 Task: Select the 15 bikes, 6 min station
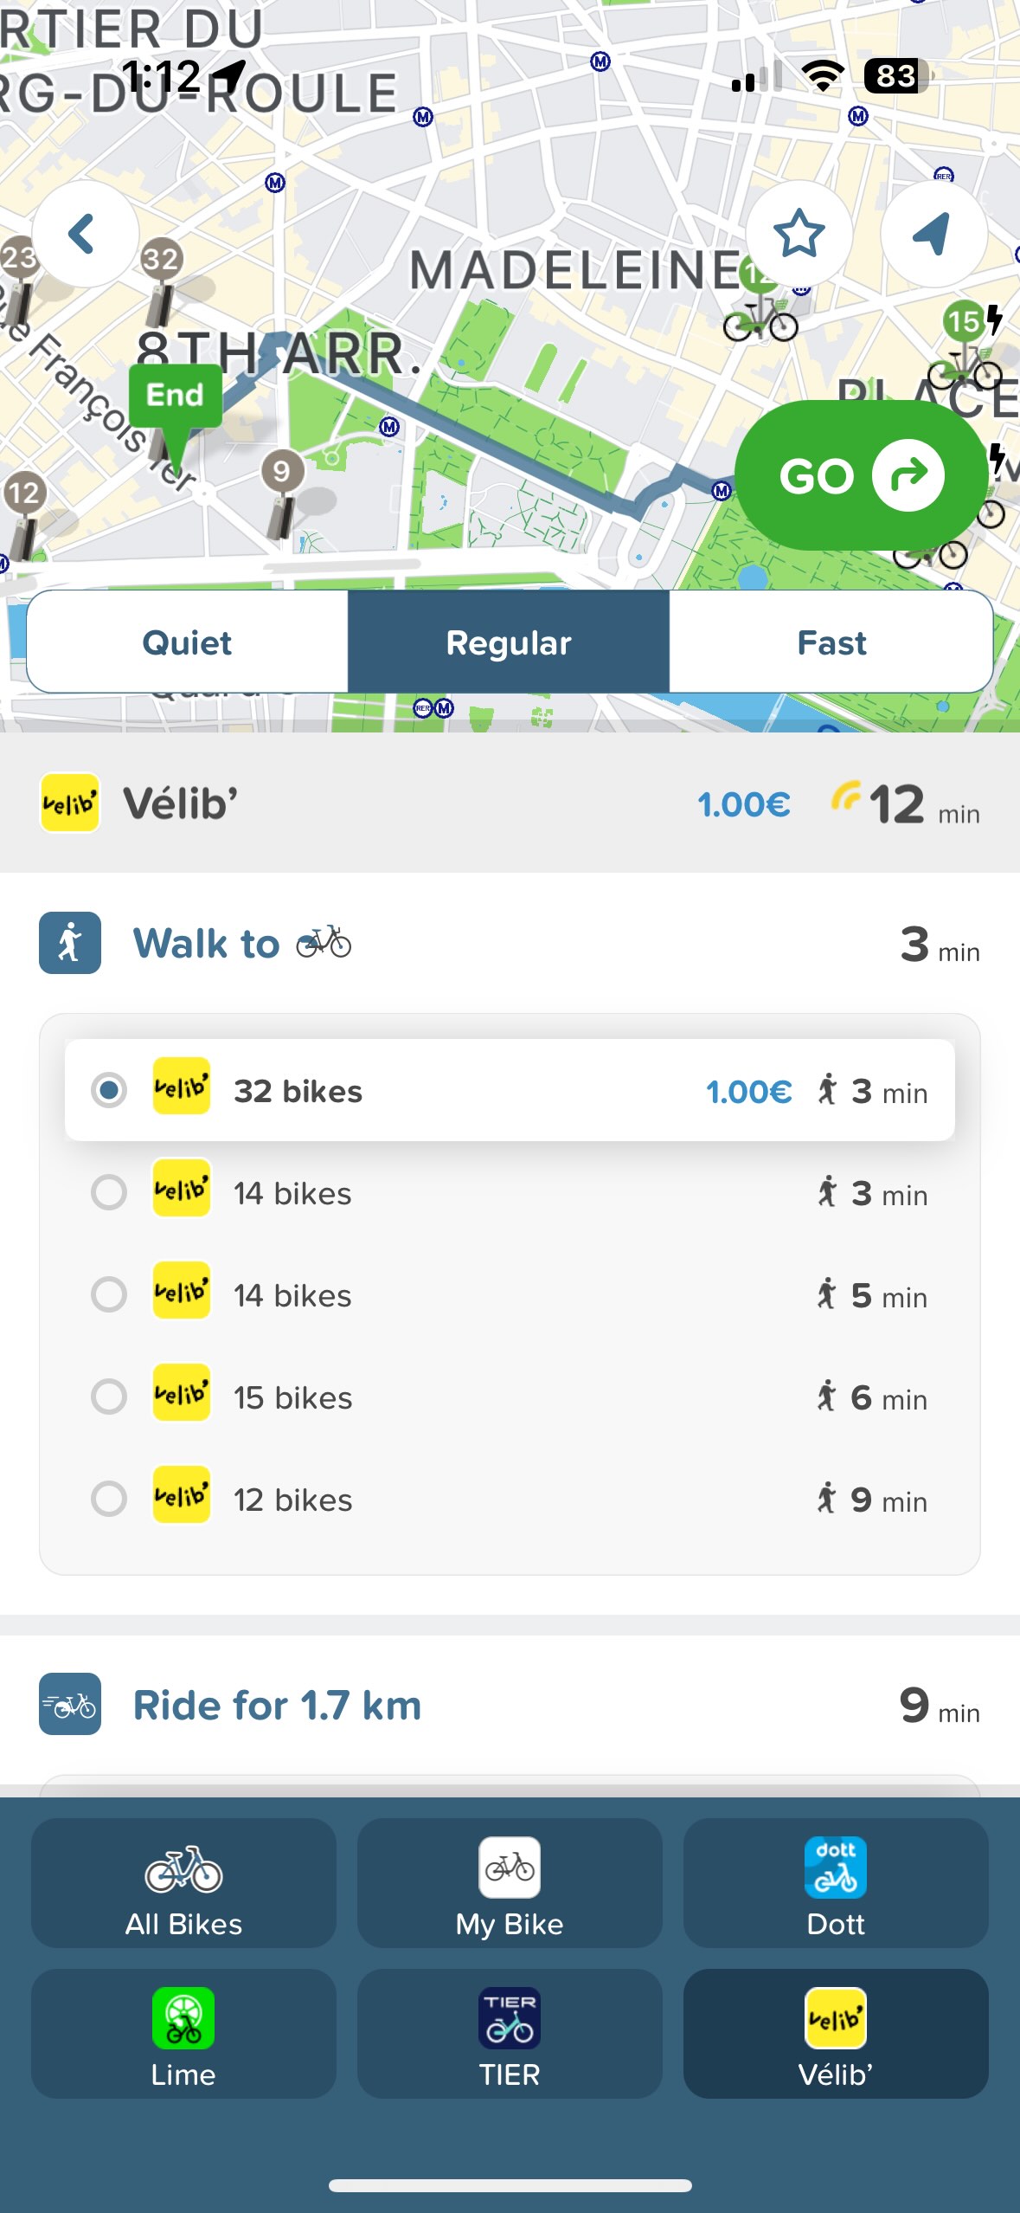click(x=509, y=1397)
